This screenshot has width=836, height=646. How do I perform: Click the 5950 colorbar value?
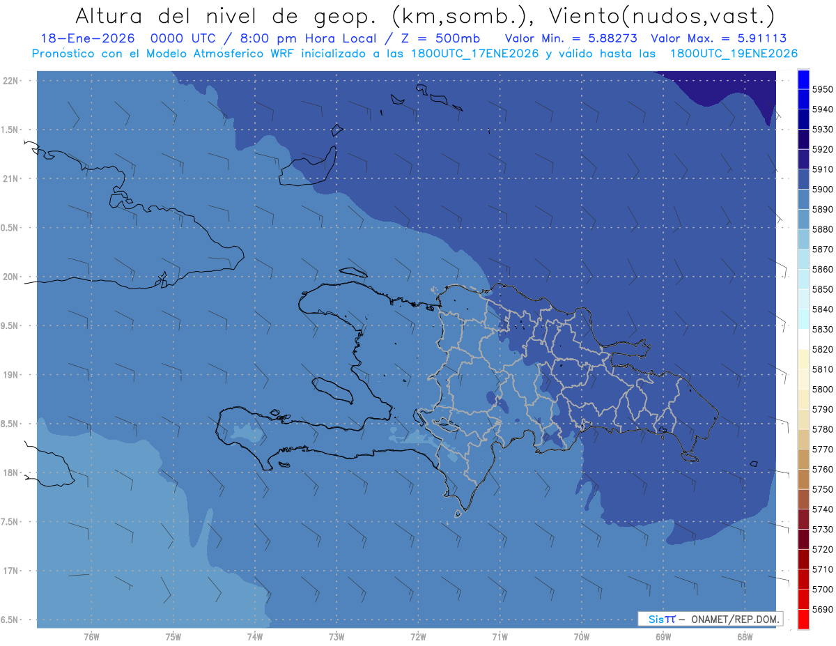pyautogui.click(x=822, y=90)
